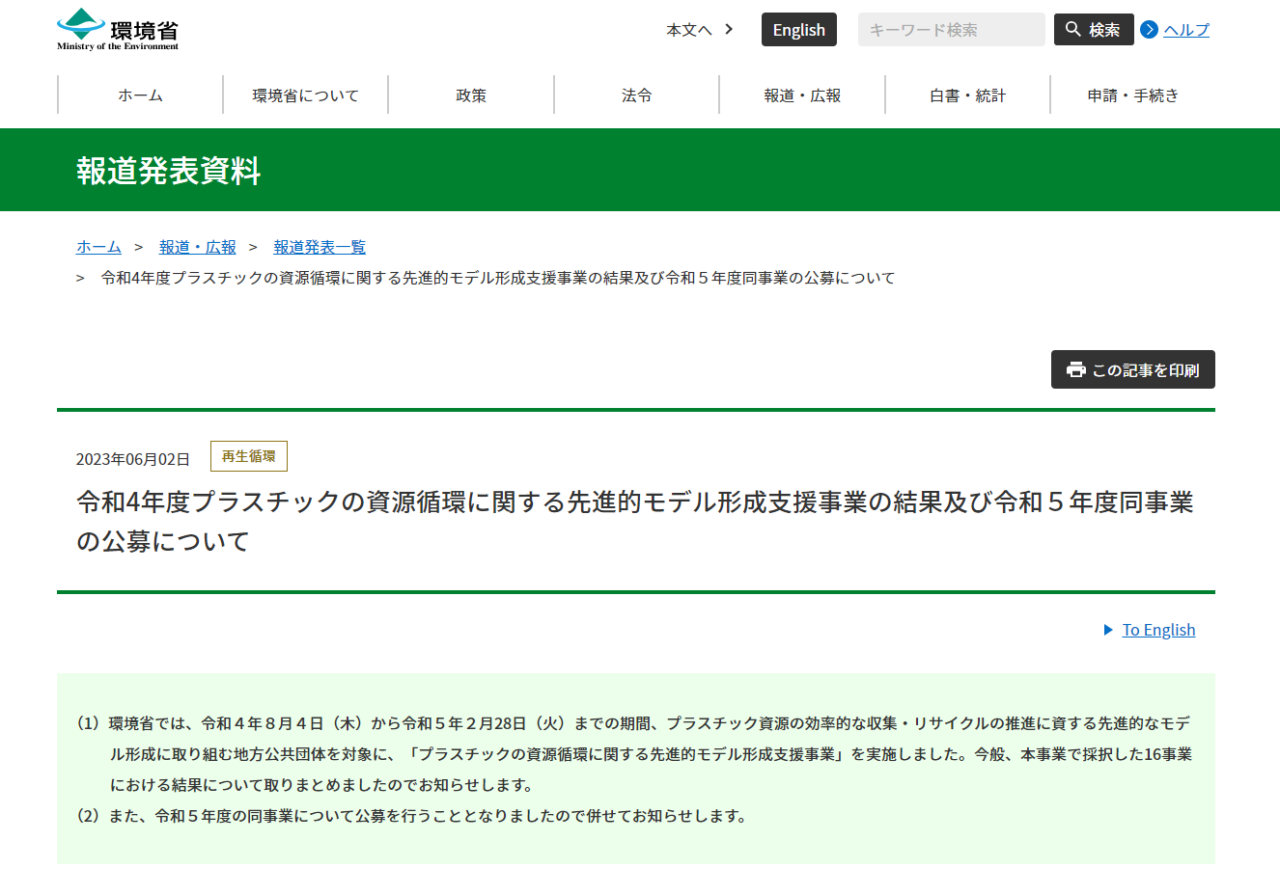Select 政策 in the navigation bar
Image resolution: width=1280 pixels, height=895 pixels.
(x=471, y=95)
